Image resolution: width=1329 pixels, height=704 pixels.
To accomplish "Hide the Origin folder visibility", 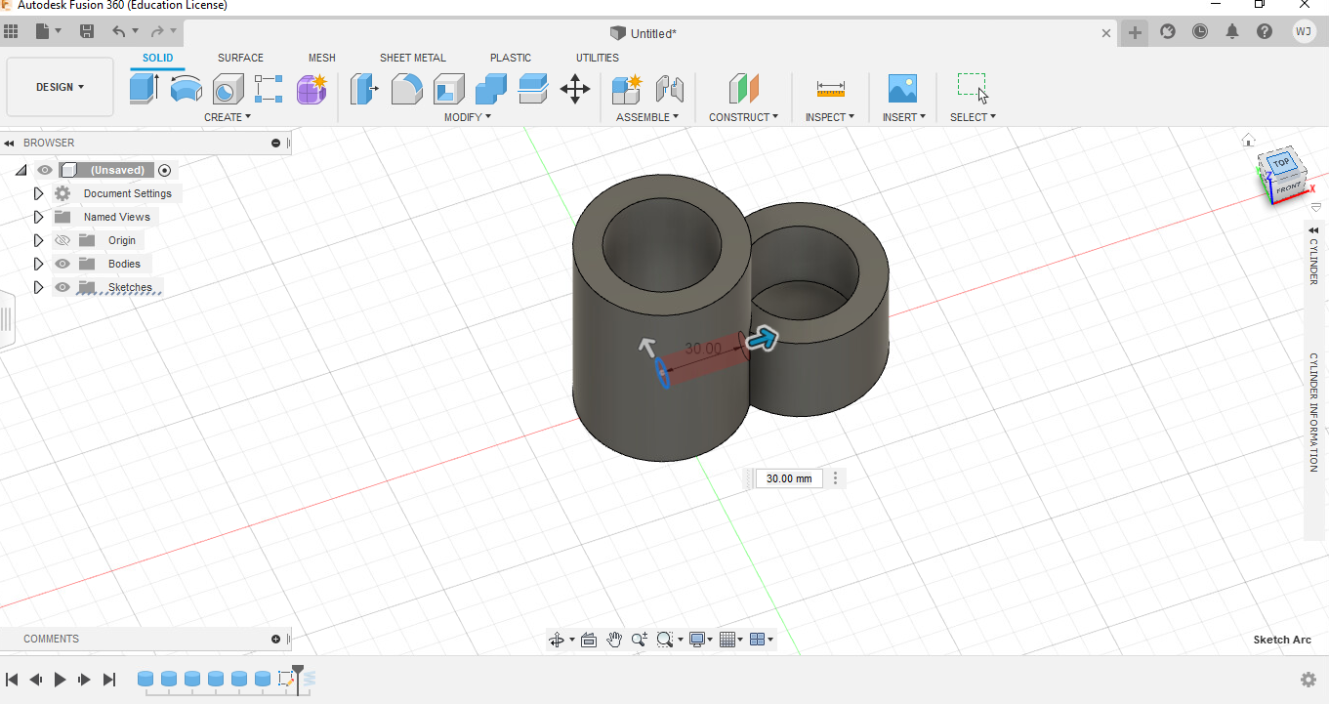I will [62, 240].
